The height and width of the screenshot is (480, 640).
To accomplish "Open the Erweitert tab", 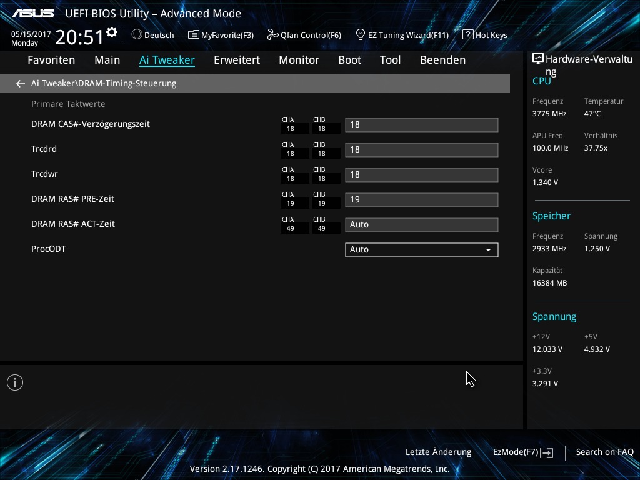I will tap(237, 60).
